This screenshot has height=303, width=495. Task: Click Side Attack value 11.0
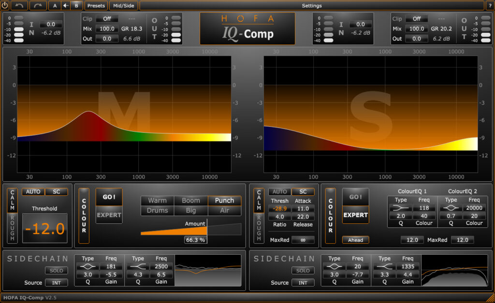click(303, 208)
